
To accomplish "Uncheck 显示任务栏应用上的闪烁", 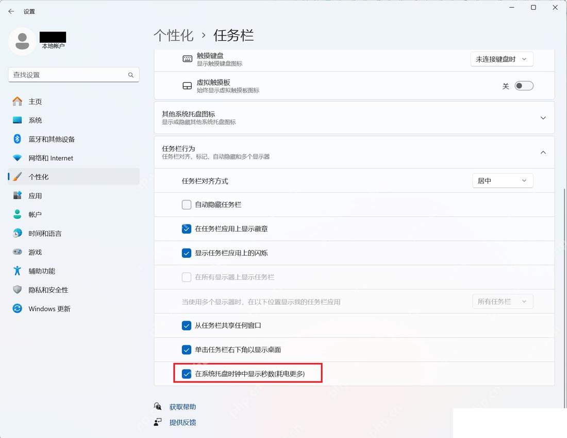I will 187,253.
